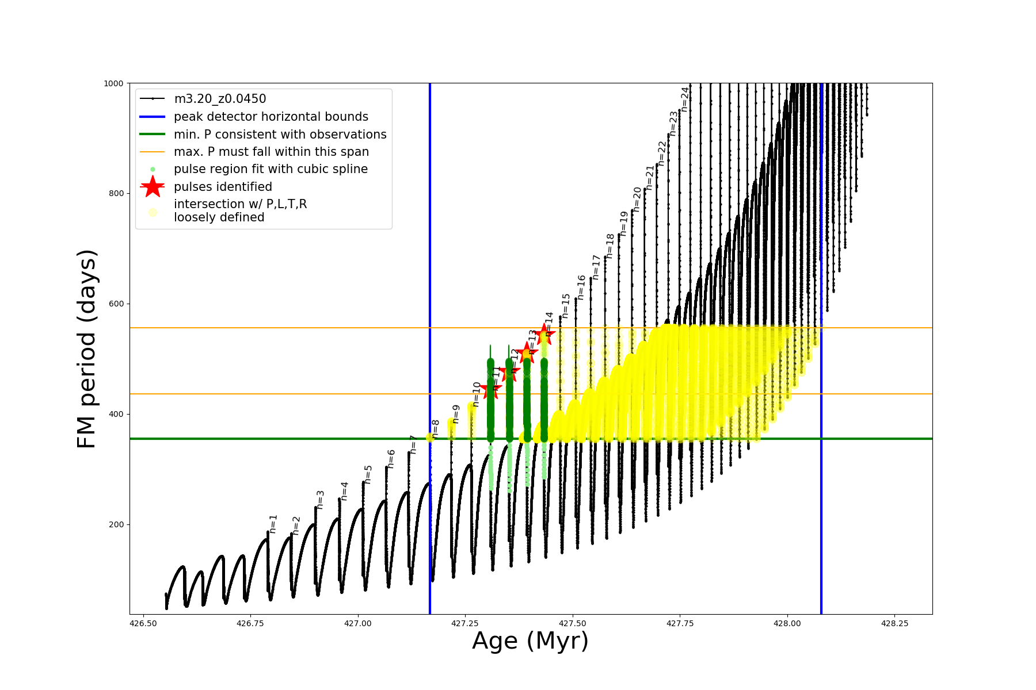
Task: Click the light green dot legend marker
Action: (153, 169)
